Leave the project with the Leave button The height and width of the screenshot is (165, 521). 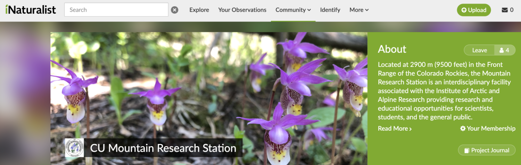click(479, 50)
